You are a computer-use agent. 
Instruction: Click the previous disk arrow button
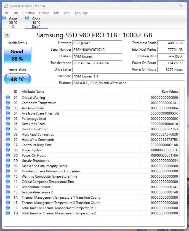(7, 35)
